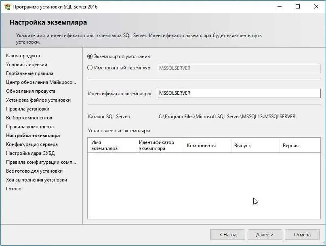The height and width of the screenshot is (246, 326).
Task: Select the Правила конфигурации компонентов step
Action: (41, 162)
